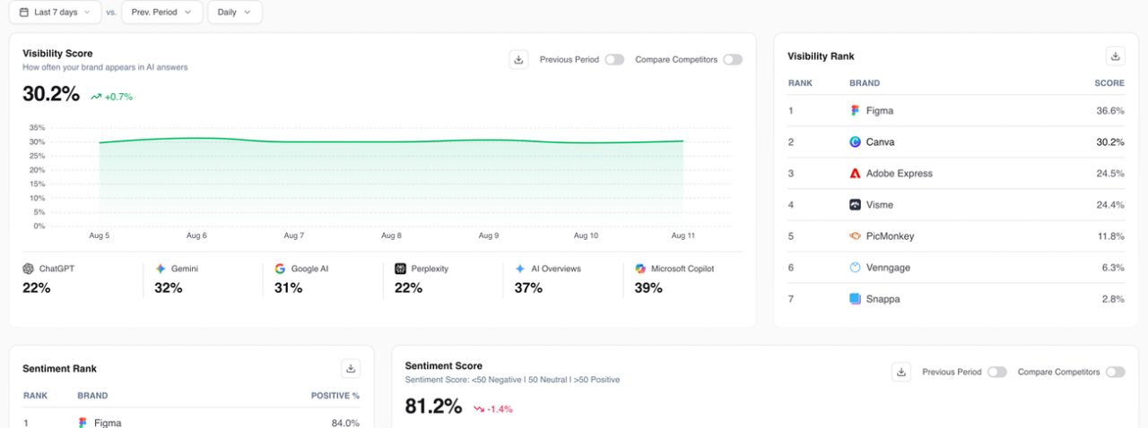Select the Aug 8 point on the chart axis
The width and height of the screenshot is (1148, 428).
(391, 236)
